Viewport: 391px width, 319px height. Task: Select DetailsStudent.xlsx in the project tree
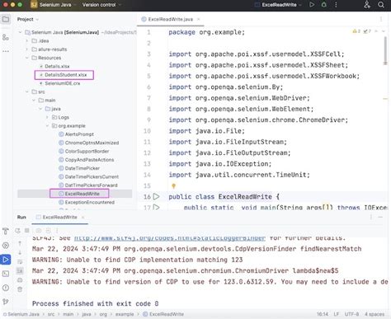coord(66,75)
